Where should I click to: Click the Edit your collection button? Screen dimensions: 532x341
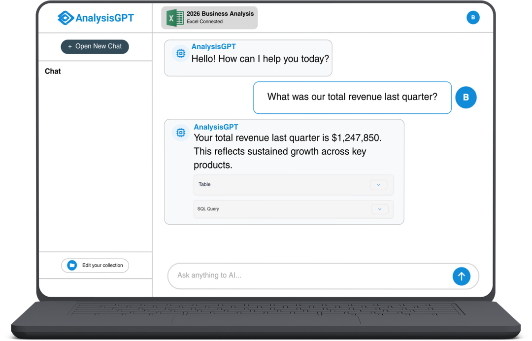click(95, 266)
